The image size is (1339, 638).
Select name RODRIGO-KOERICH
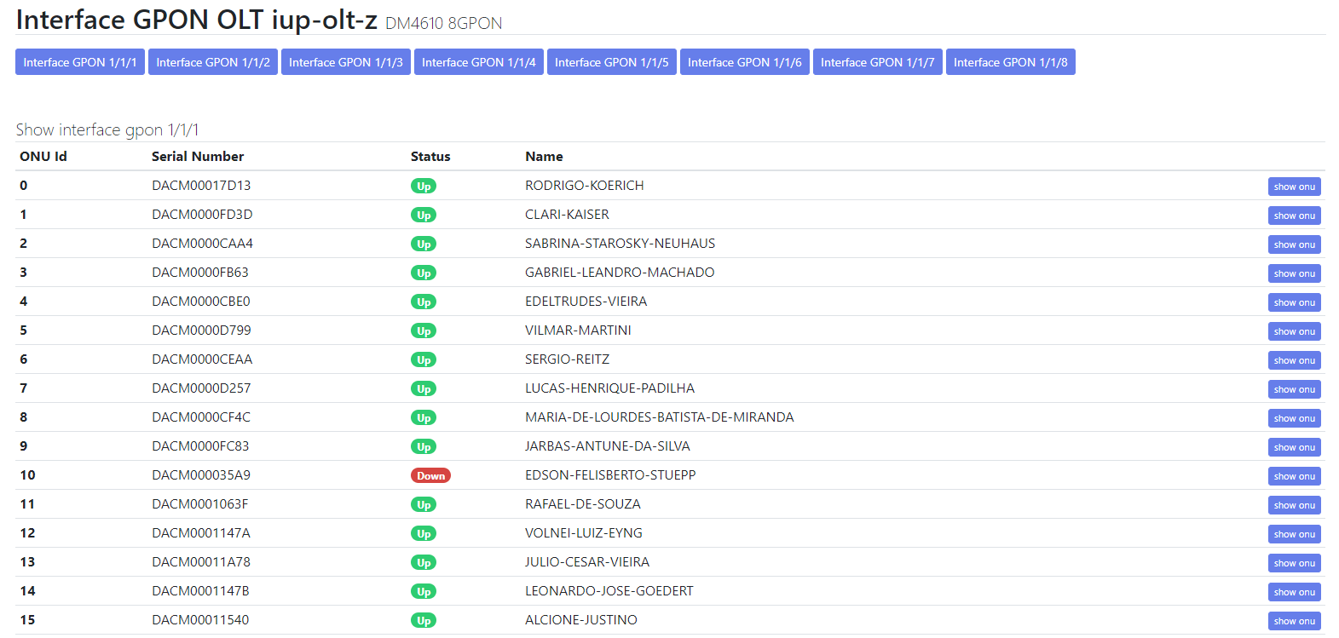pyautogui.click(x=585, y=186)
